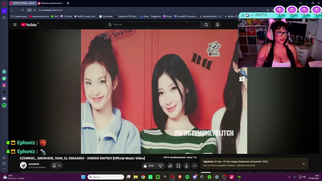This screenshot has width=322, height=181.
Task: Open the d3vila_ - Triggerfyre bookmark
Action: (150, 16)
